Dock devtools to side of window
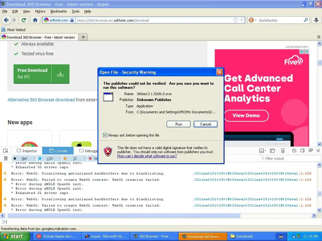Image resolution: width=322 pixels, height=241 pixels. click(302, 151)
